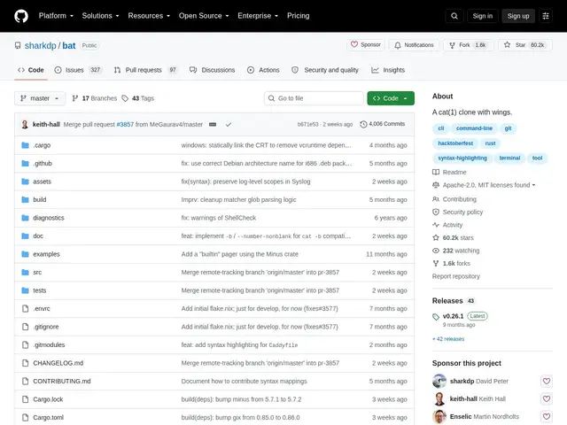Open the Solutions dropdown menu
This screenshot has width=567, height=425.
click(x=100, y=16)
